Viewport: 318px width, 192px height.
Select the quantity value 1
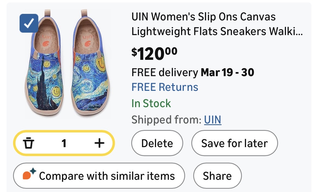coord(64,143)
